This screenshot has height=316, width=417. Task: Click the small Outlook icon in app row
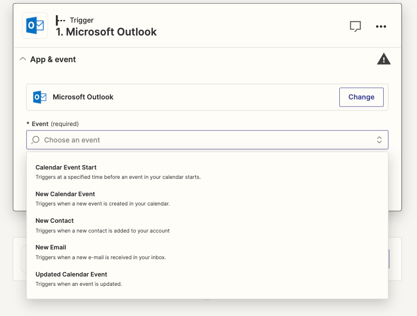pos(39,97)
